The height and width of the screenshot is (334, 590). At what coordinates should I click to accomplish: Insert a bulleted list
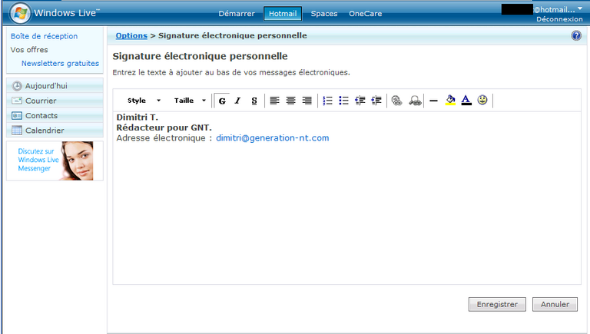point(343,101)
